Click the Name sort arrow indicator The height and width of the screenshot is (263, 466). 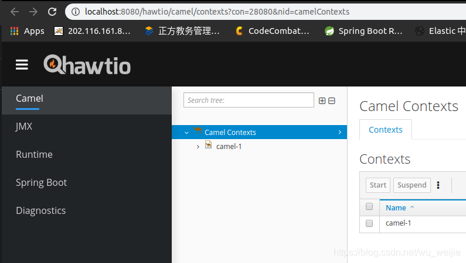[412, 207]
